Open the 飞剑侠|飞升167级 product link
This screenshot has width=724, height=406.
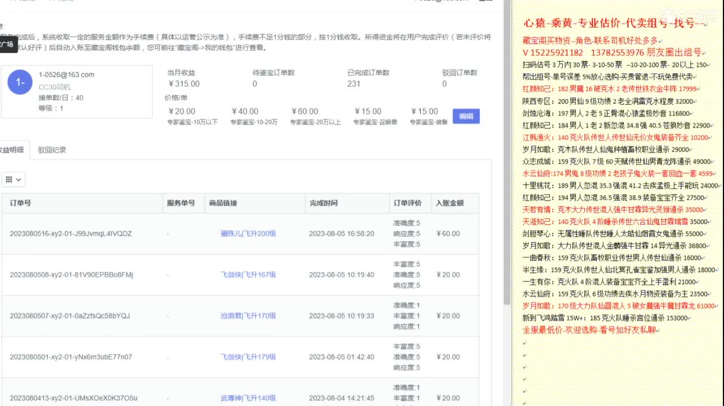[248, 275]
